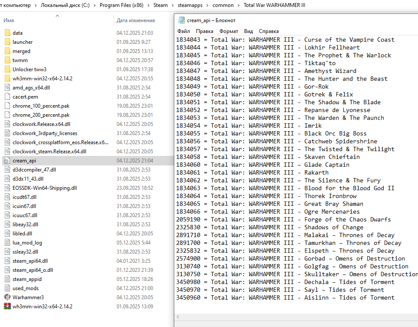Click Total War WARHAMMER III breadcrumb
418x327 pixels.
(x=274, y=5)
